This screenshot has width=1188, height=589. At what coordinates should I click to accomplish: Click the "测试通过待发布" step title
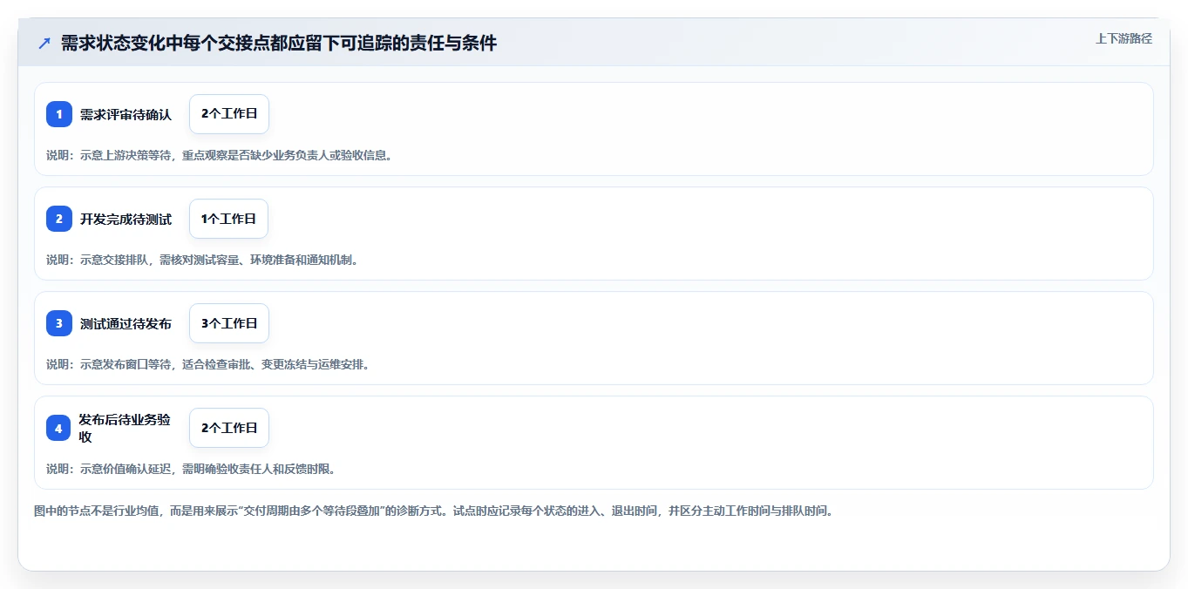click(126, 323)
